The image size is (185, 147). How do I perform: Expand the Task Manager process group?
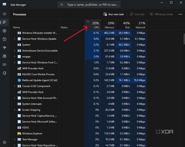tap(14, 139)
